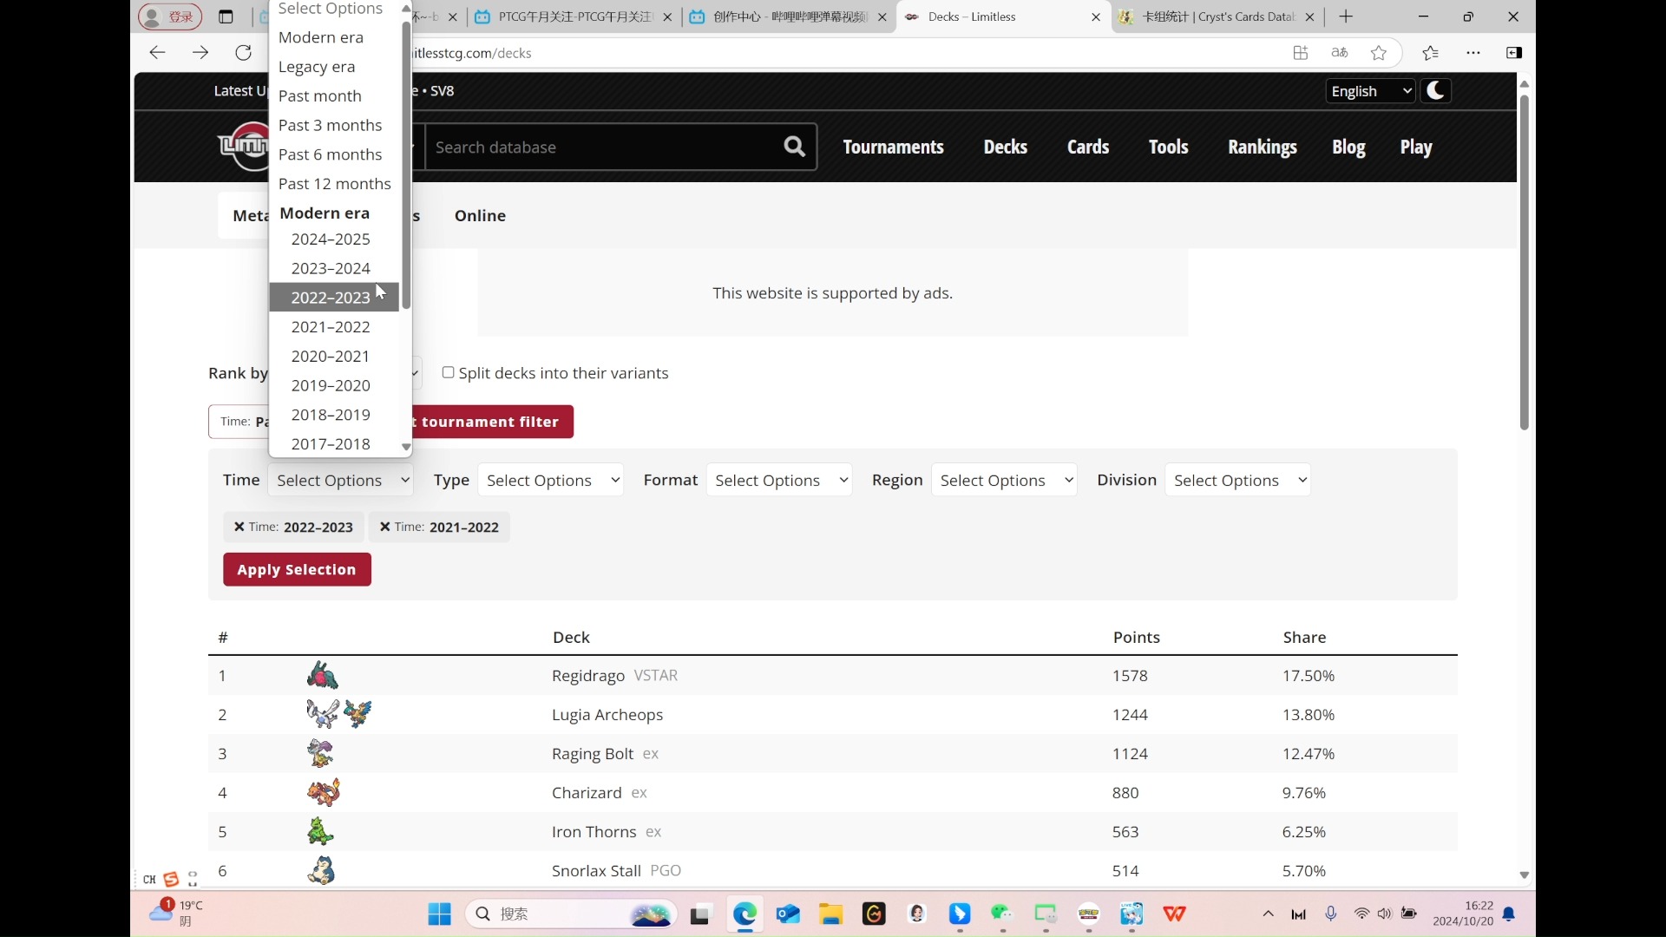The image size is (1666, 937).
Task: Click the Apply Selection button
Action: [x=297, y=569]
